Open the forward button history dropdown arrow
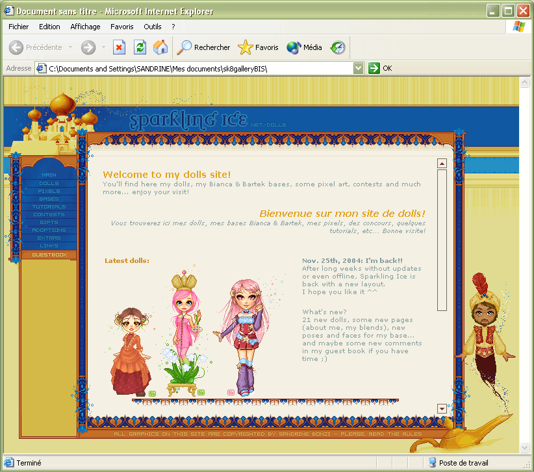 point(103,47)
